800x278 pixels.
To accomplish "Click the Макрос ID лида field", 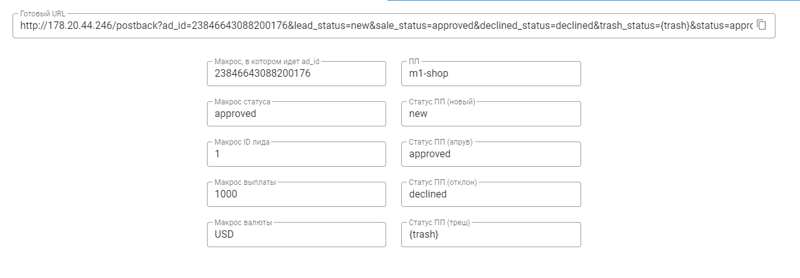I will point(296,154).
